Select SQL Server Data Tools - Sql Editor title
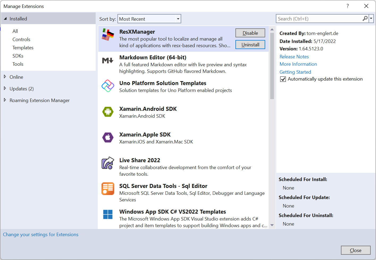Image resolution: width=376 pixels, height=260 pixels. click(163, 186)
